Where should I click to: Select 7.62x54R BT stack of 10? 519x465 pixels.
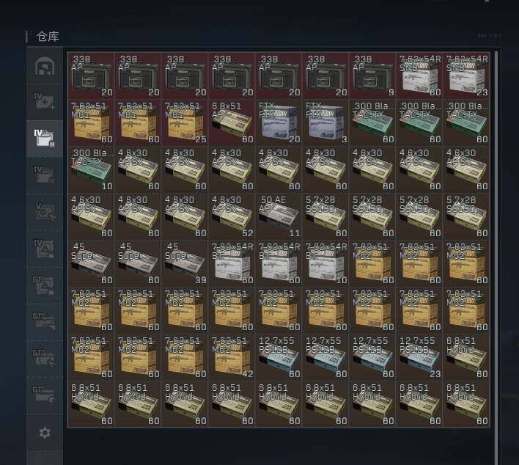point(325,263)
